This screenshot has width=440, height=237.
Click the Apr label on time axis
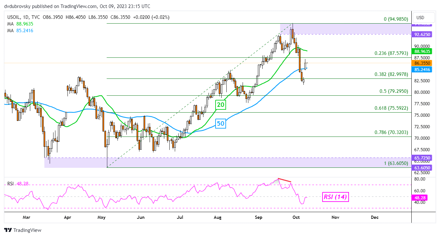point(67,217)
